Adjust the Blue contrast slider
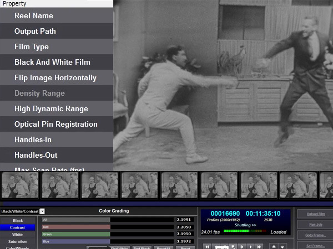Viewport: 333px width, 249px height. (108, 241)
